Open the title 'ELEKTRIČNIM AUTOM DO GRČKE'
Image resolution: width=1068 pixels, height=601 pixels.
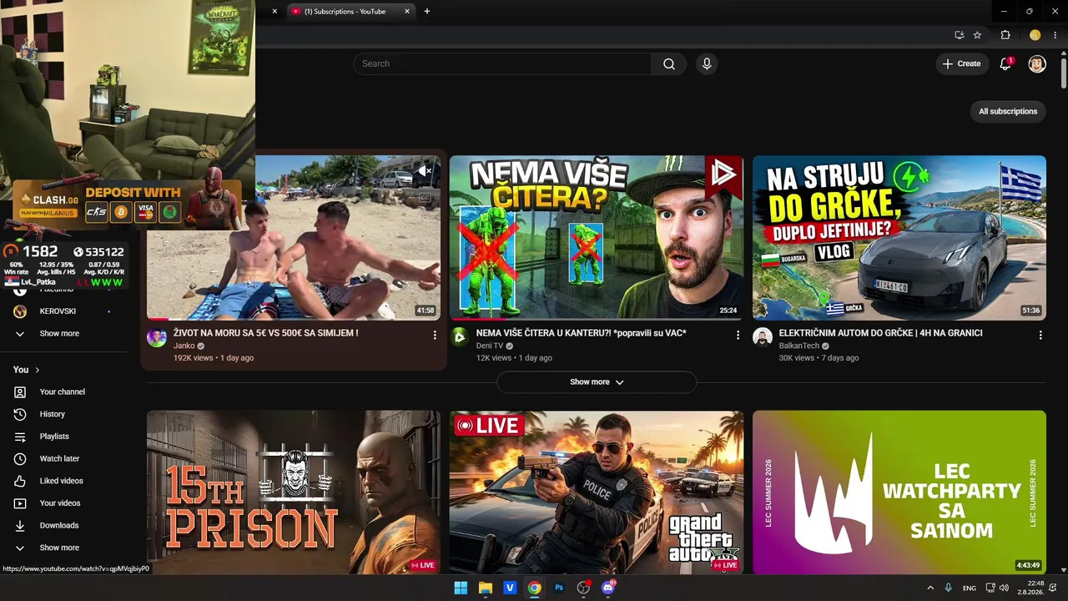(x=880, y=333)
